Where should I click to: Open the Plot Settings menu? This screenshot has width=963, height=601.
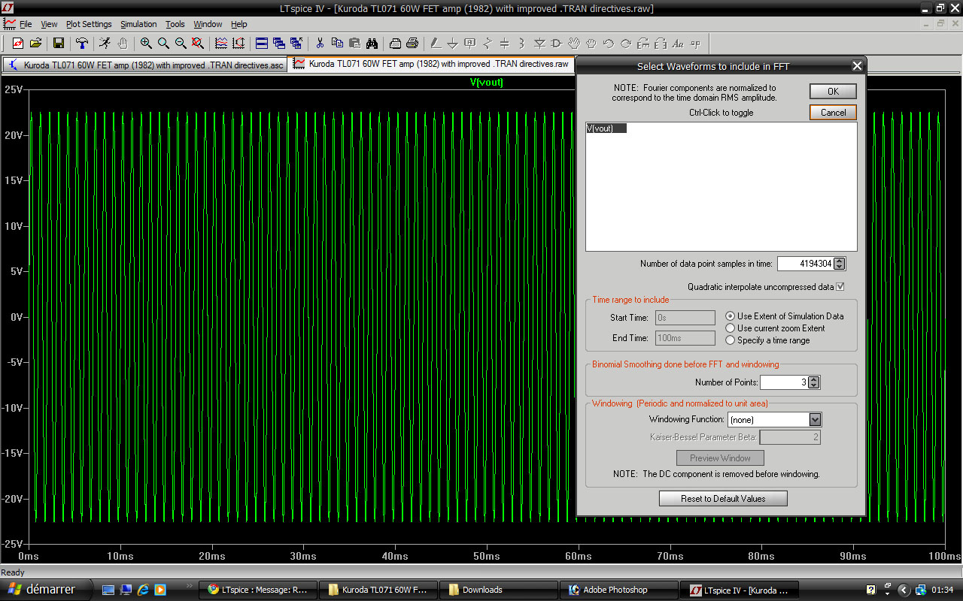click(89, 24)
